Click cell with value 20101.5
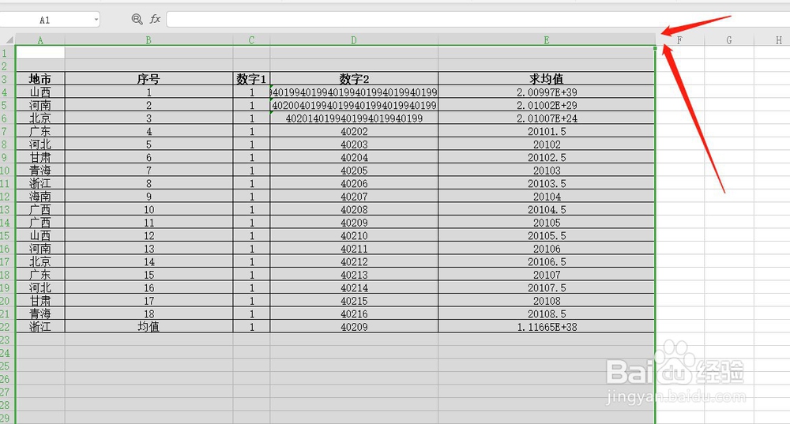This screenshot has height=424, width=790. click(x=547, y=131)
